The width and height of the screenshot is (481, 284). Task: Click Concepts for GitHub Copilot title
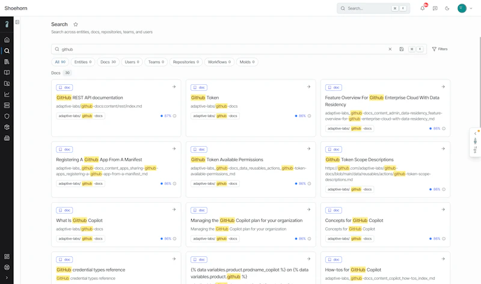[354, 220]
